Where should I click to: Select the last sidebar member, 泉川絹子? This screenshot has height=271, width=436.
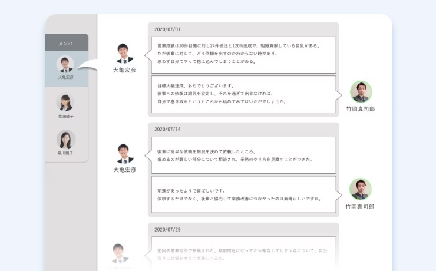[x=65, y=143]
